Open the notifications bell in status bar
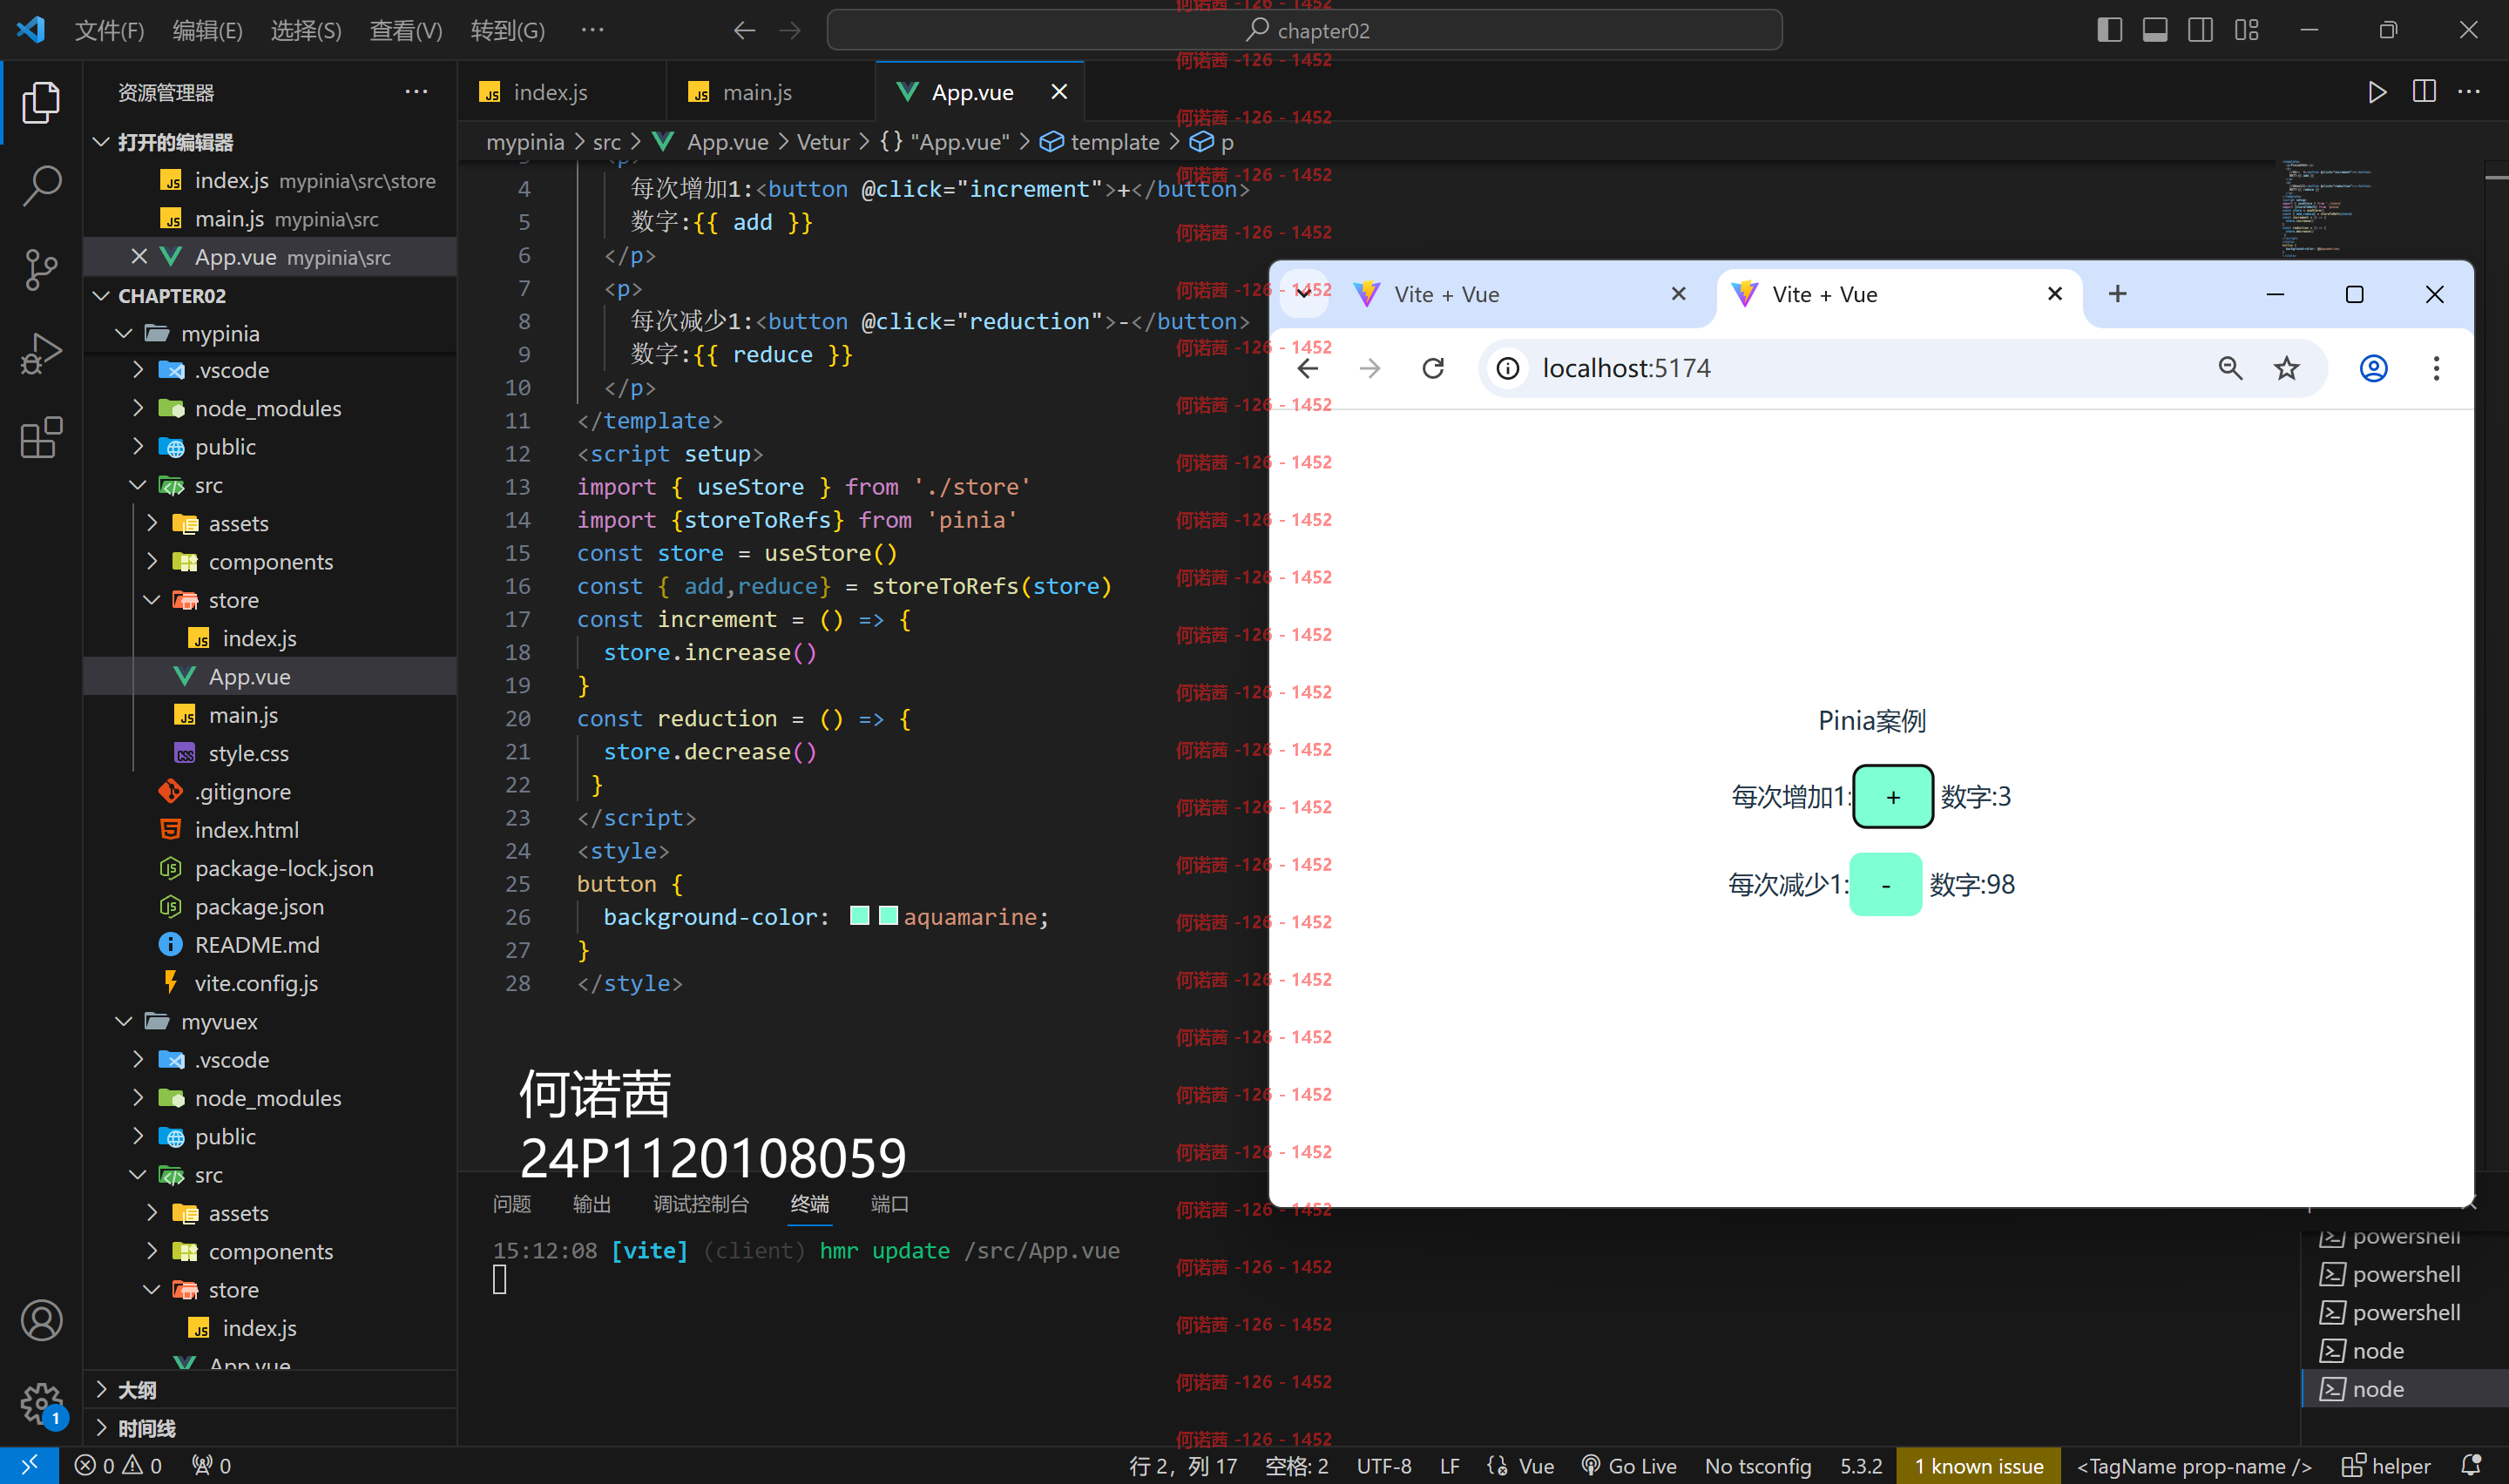Image resolution: width=2509 pixels, height=1484 pixels. pyautogui.click(x=2470, y=1465)
